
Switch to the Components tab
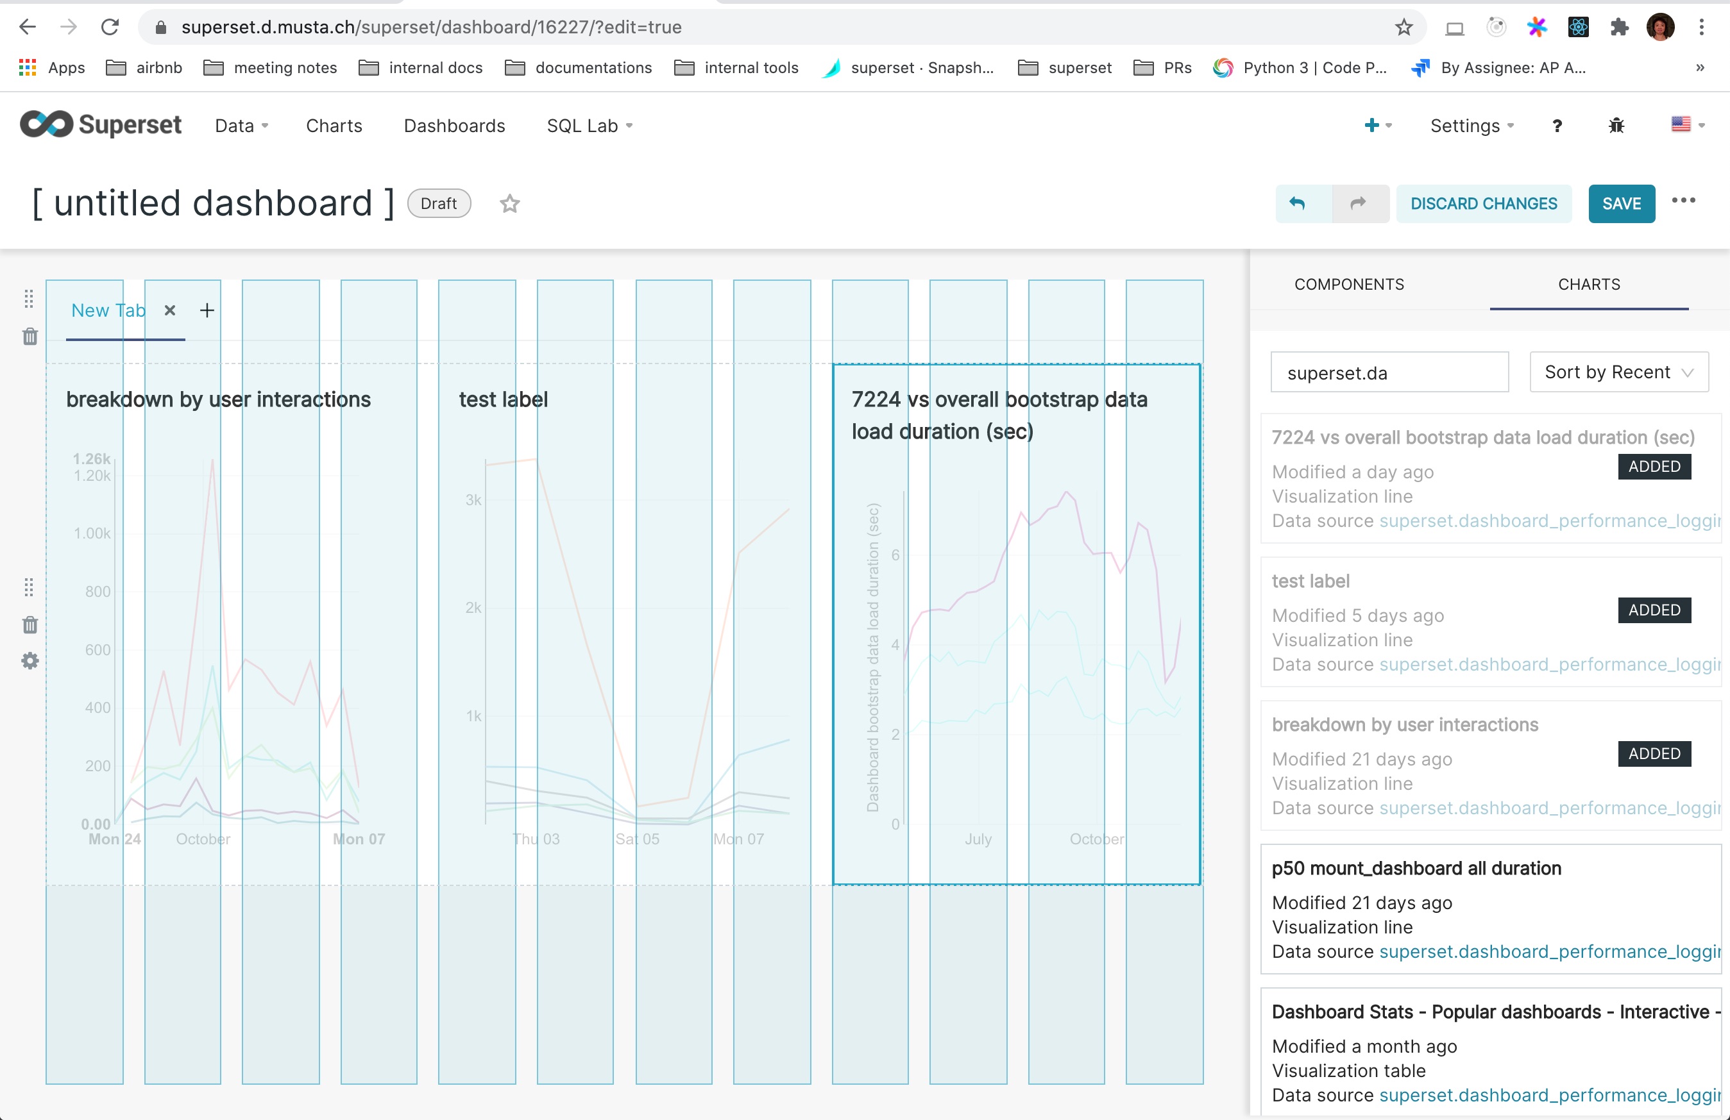[x=1348, y=285]
